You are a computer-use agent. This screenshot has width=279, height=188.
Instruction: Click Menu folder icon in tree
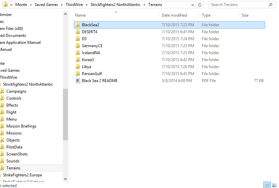tap(2, 119)
